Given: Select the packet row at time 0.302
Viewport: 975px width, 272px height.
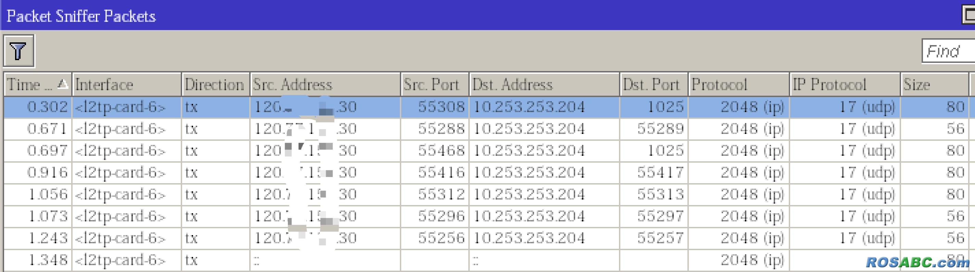Looking at the screenshot, I should [x=486, y=107].
